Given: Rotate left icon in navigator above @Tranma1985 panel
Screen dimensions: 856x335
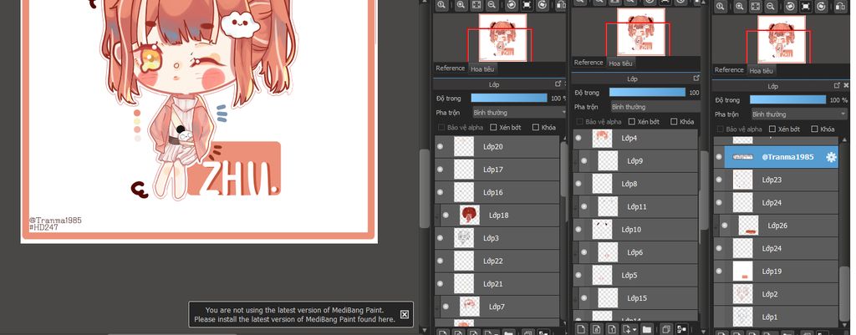Looking at the screenshot, I should pyautogui.click(x=790, y=7).
